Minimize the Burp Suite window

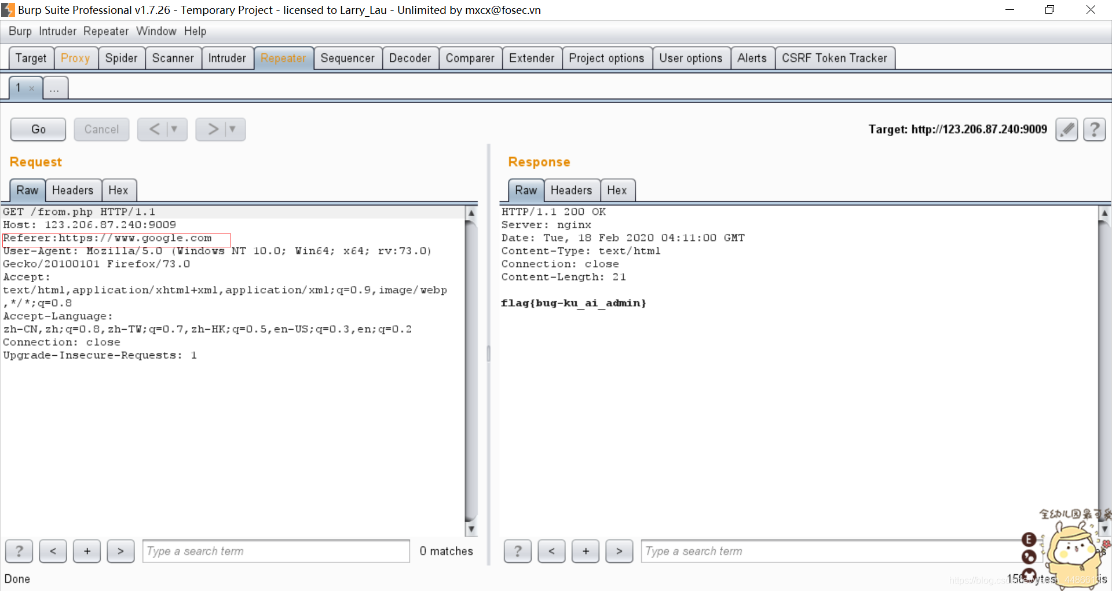tap(1009, 10)
